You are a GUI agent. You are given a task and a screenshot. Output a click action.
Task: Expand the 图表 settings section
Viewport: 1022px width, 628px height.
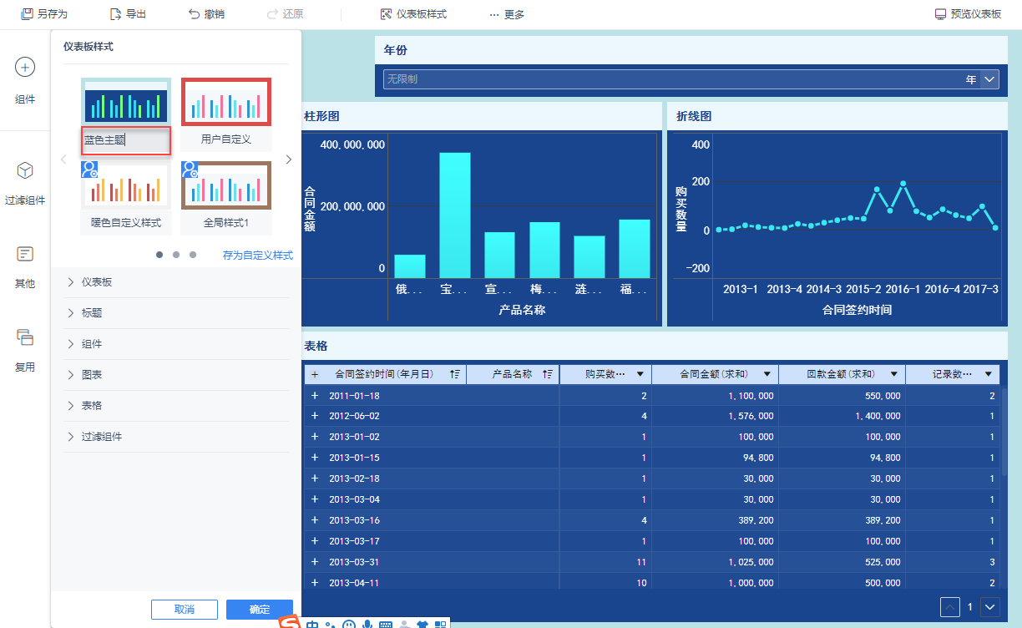point(92,375)
